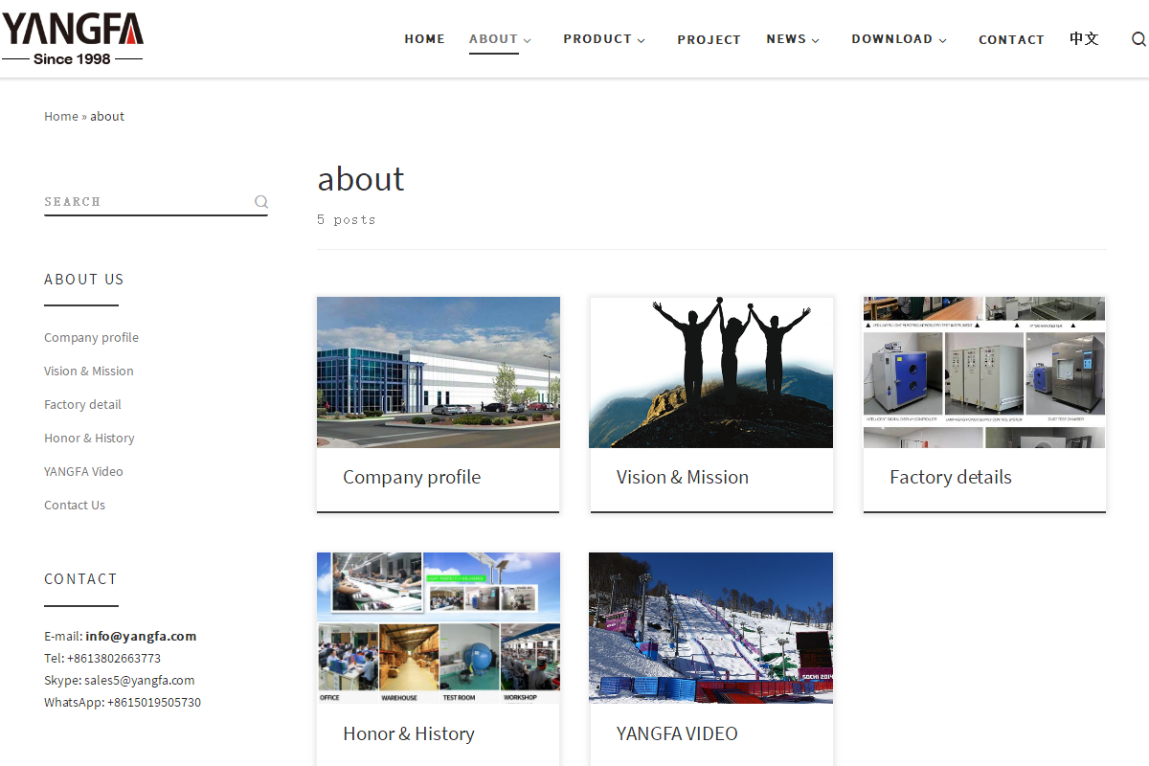This screenshot has height=766, width=1149.
Task: Click the Home breadcrumb link
Action: 61,116
